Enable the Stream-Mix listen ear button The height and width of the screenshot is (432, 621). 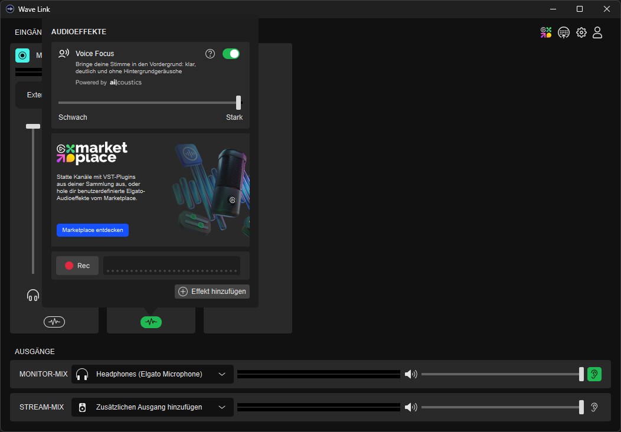(x=594, y=407)
